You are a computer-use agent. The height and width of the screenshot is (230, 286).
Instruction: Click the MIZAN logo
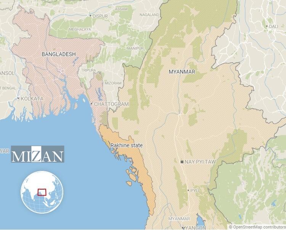[38, 154]
